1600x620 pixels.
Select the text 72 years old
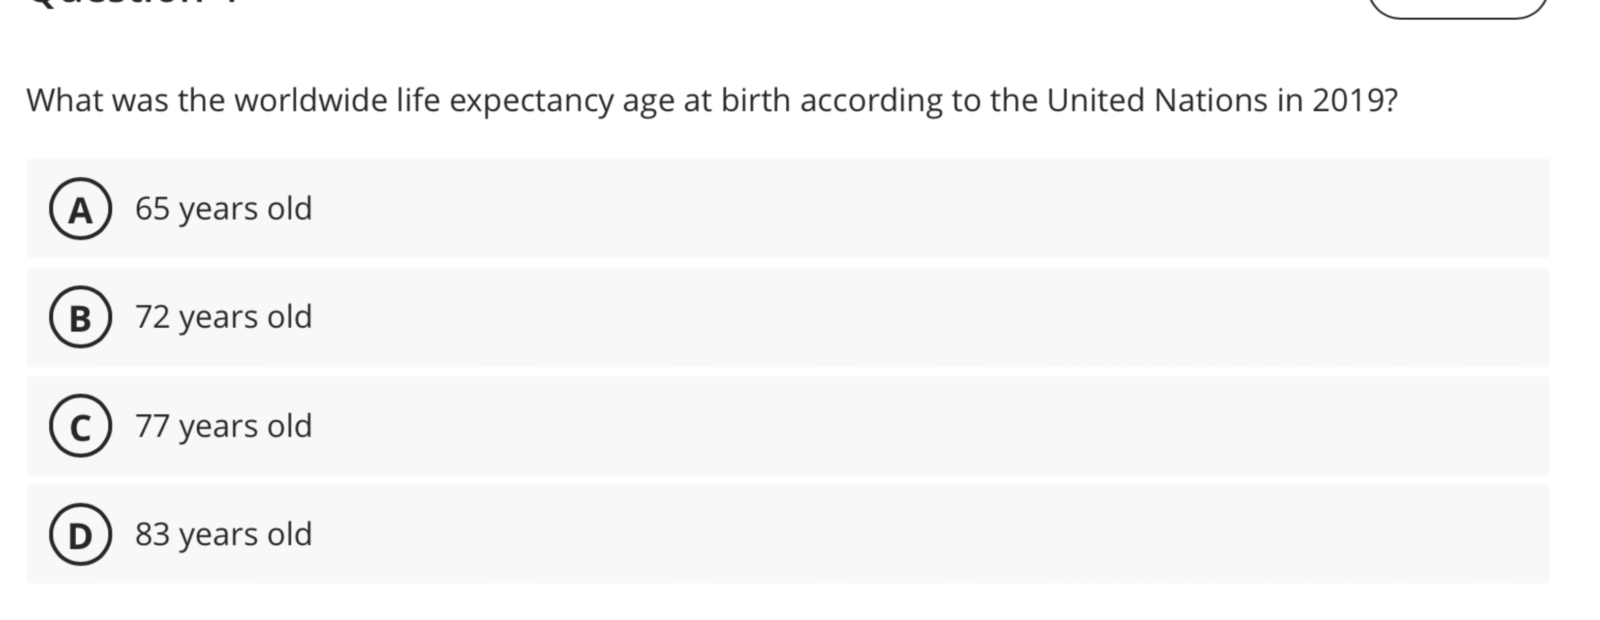[223, 317]
